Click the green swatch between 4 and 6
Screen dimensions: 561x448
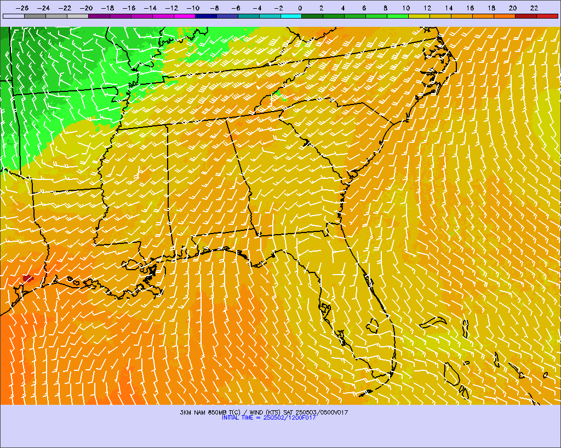pyautogui.click(x=355, y=16)
